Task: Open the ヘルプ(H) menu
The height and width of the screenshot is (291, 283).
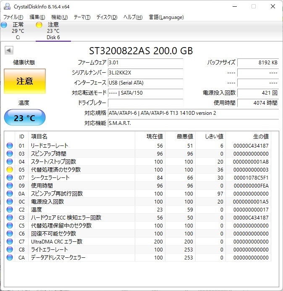Action: (x=133, y=17)
